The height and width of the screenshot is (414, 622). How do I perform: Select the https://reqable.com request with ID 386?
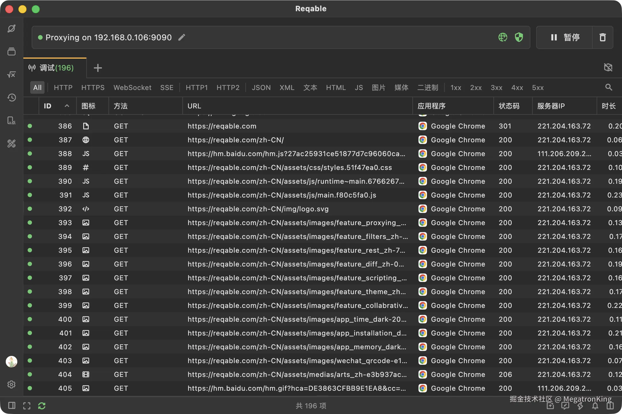pos(323,126)
